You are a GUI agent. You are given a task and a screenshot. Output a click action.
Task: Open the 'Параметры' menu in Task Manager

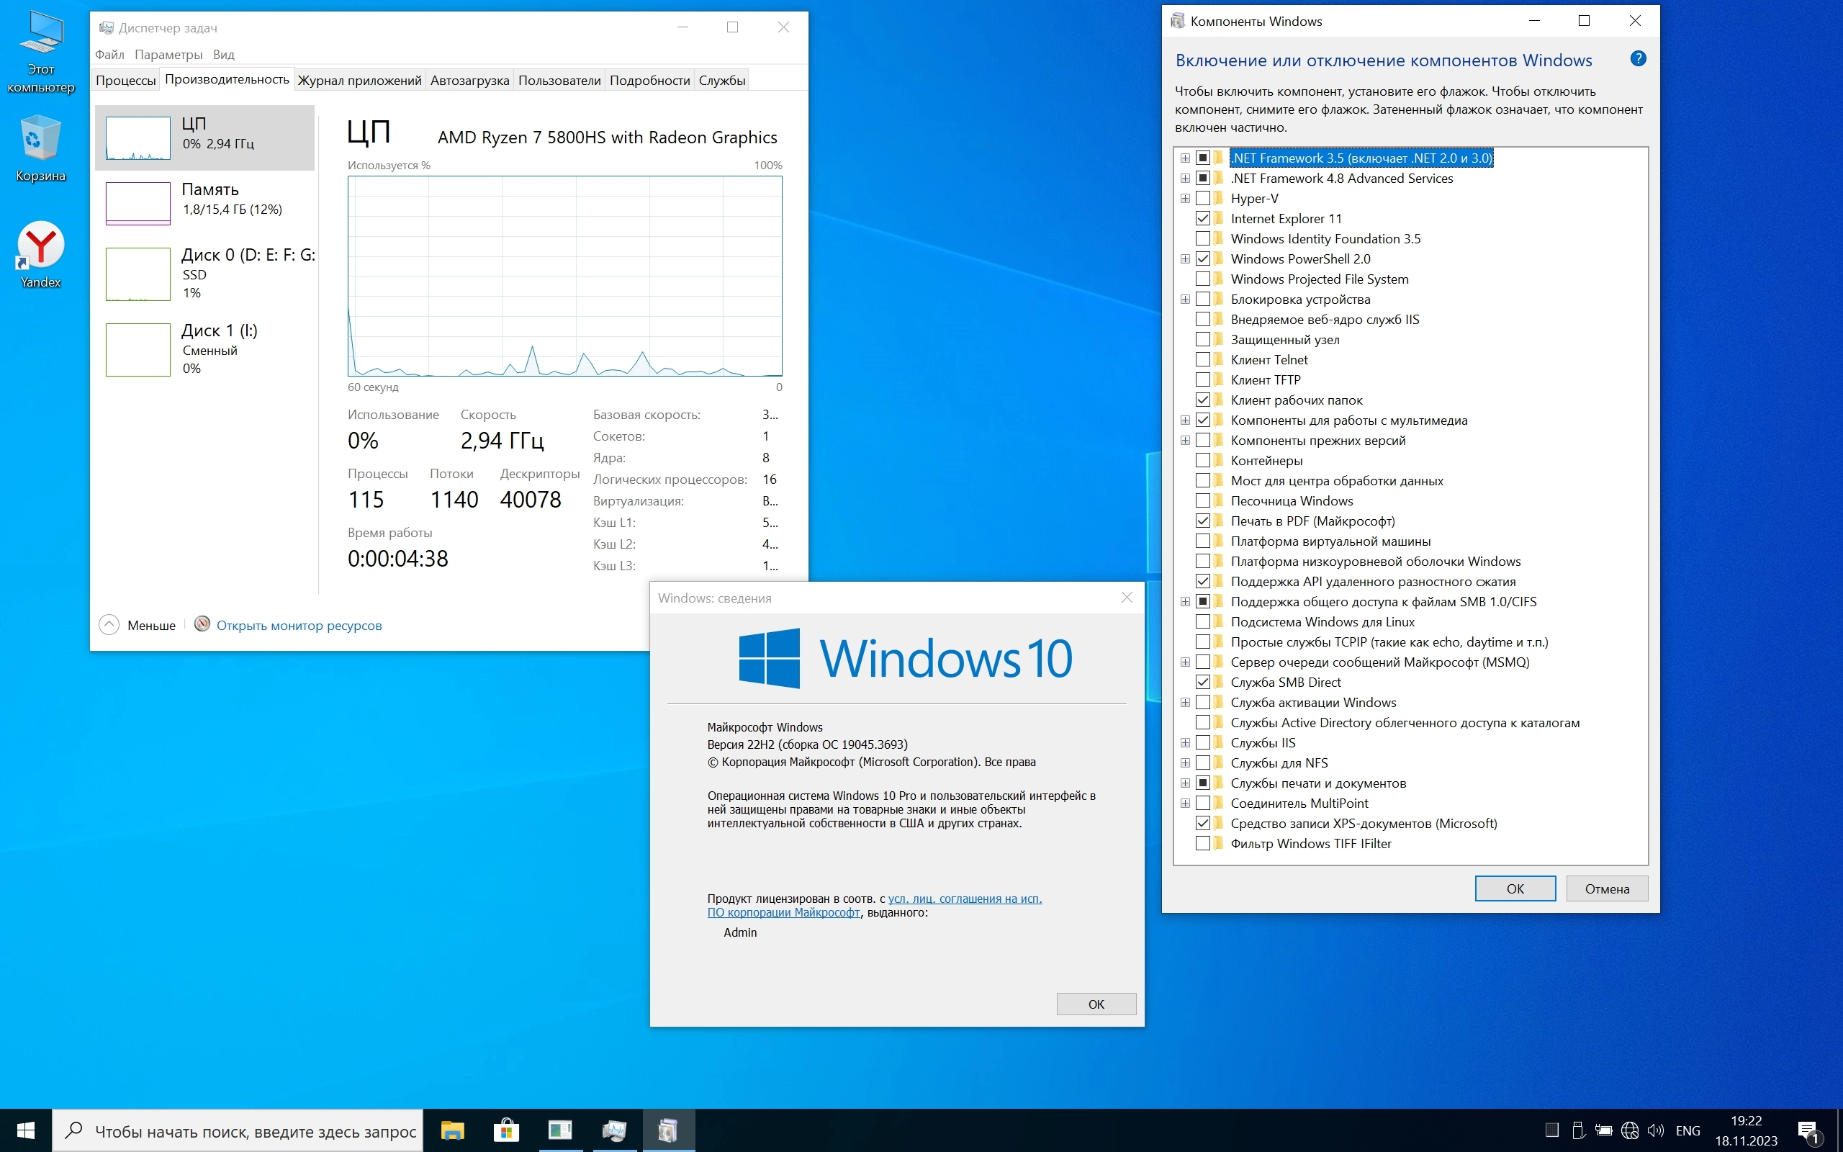pos(168,54)
